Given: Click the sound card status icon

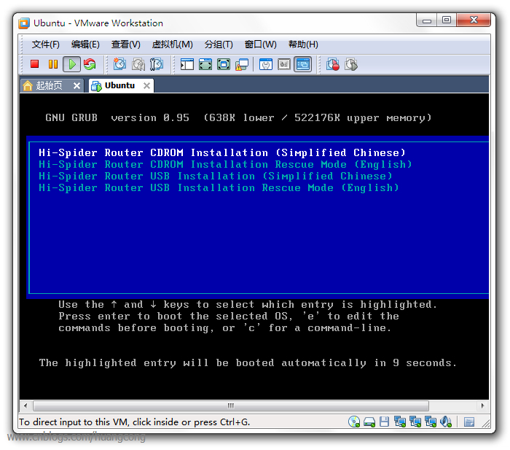Looking at the screenshot, I should [446, 422].
